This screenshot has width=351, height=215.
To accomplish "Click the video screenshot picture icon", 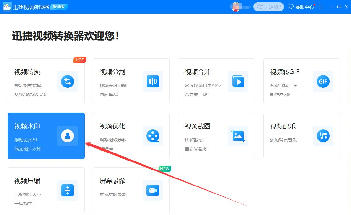I will [x=238, y=136].
